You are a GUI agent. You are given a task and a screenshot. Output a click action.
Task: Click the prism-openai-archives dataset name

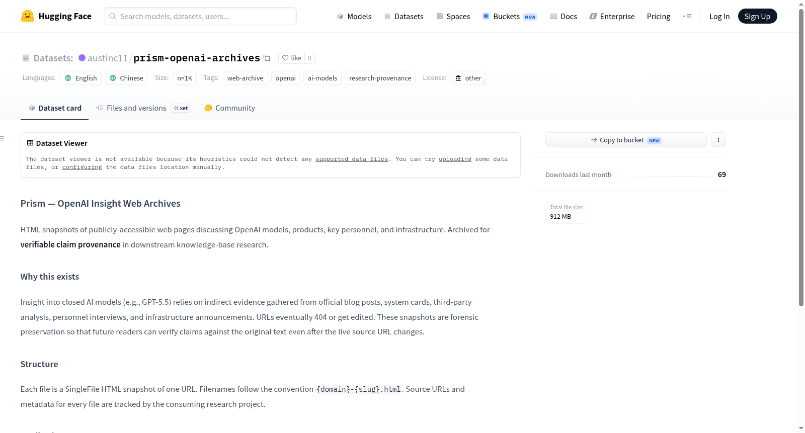coord(197,58)
